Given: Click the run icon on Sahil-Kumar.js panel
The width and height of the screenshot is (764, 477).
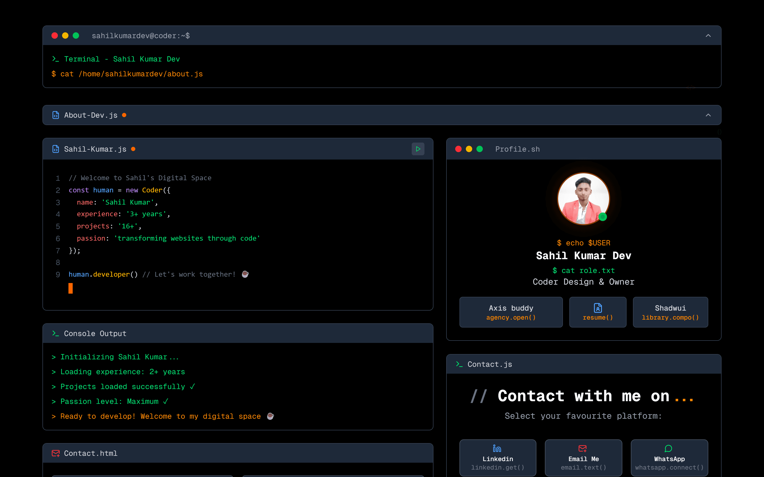Looking at the screenshot, I should click(418, 149).
